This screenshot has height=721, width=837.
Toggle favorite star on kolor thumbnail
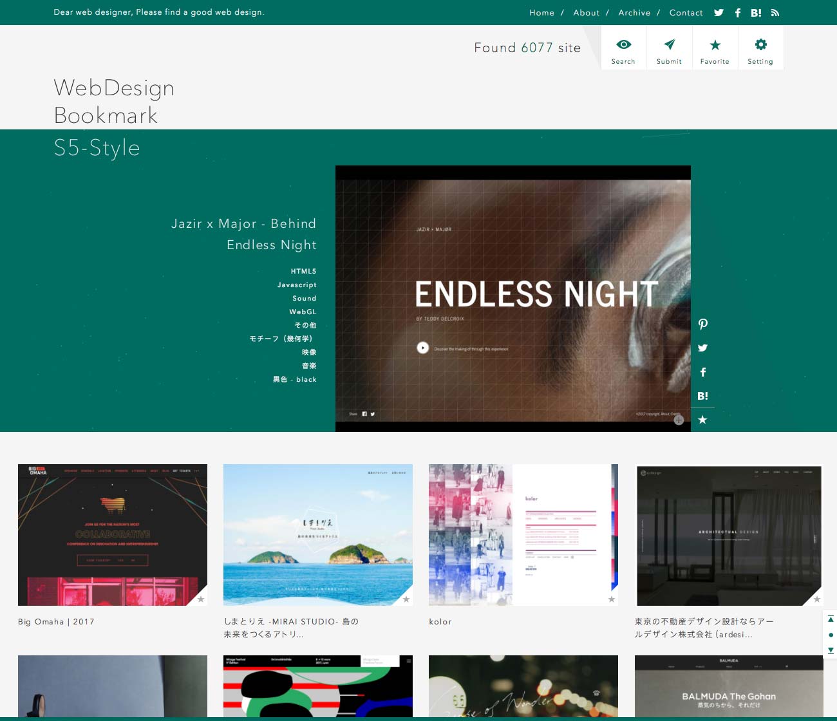[x=612, y=599]
